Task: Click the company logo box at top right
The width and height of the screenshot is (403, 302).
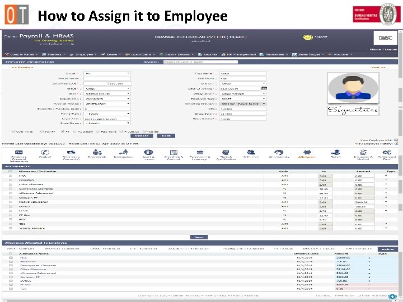Action: tap(386, 38)
